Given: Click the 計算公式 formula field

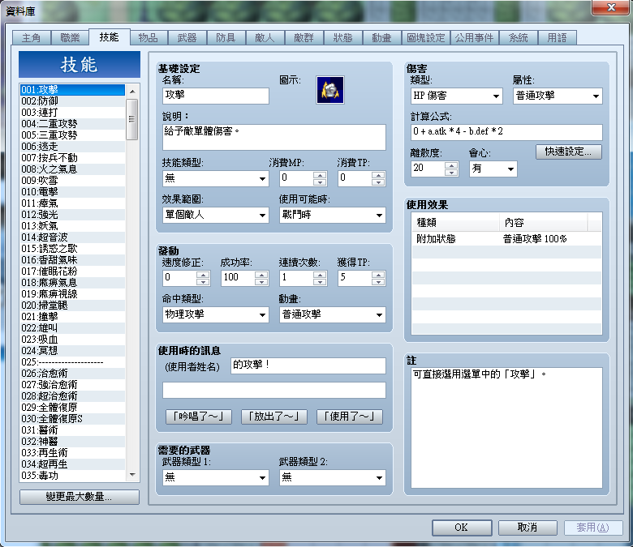Looking at the screenshot, I should [506, 132].
